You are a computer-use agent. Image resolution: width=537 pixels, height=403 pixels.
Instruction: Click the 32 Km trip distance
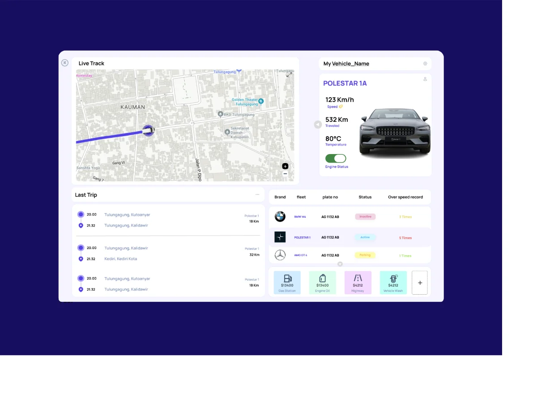(x=254, y=255)
